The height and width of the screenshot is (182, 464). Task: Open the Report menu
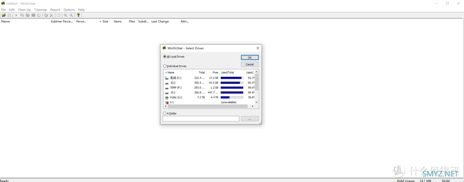55,10
